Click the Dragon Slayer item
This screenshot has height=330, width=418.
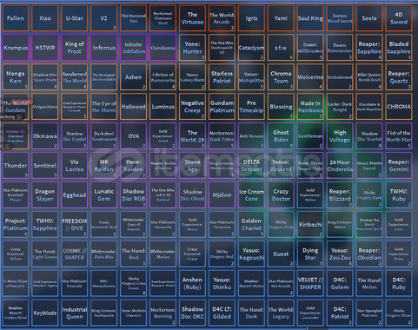[45, 195]
